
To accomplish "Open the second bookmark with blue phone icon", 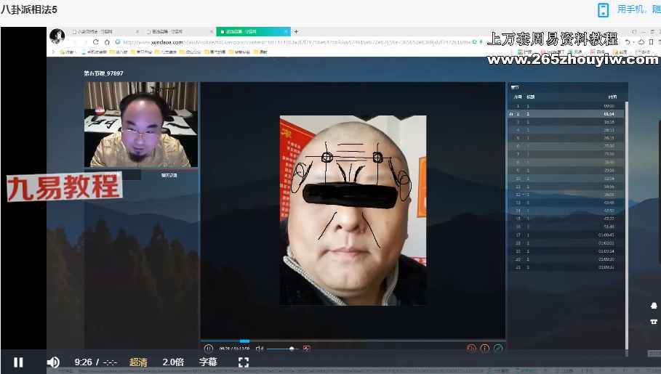I will tap(94, 52).
